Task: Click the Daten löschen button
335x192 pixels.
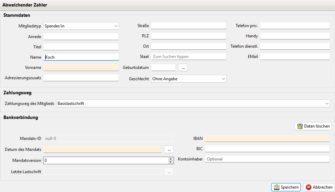Action: 313,126
